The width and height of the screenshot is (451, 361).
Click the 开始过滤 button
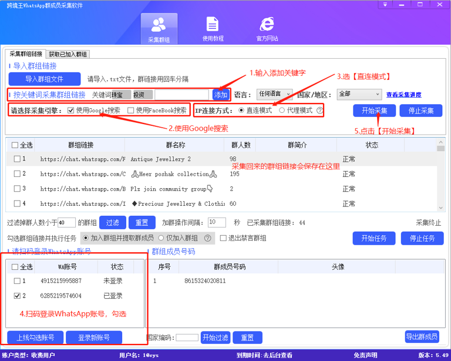[215, 337]
